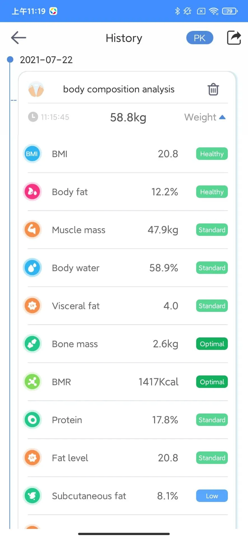The width and height of the screenshot is (248, 539).
Task: Collapse the Weight details arrow
Action: 222,117
